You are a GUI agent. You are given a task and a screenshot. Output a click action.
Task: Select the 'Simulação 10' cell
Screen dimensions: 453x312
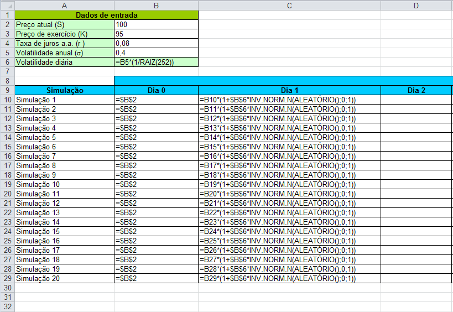click(64, 184)
